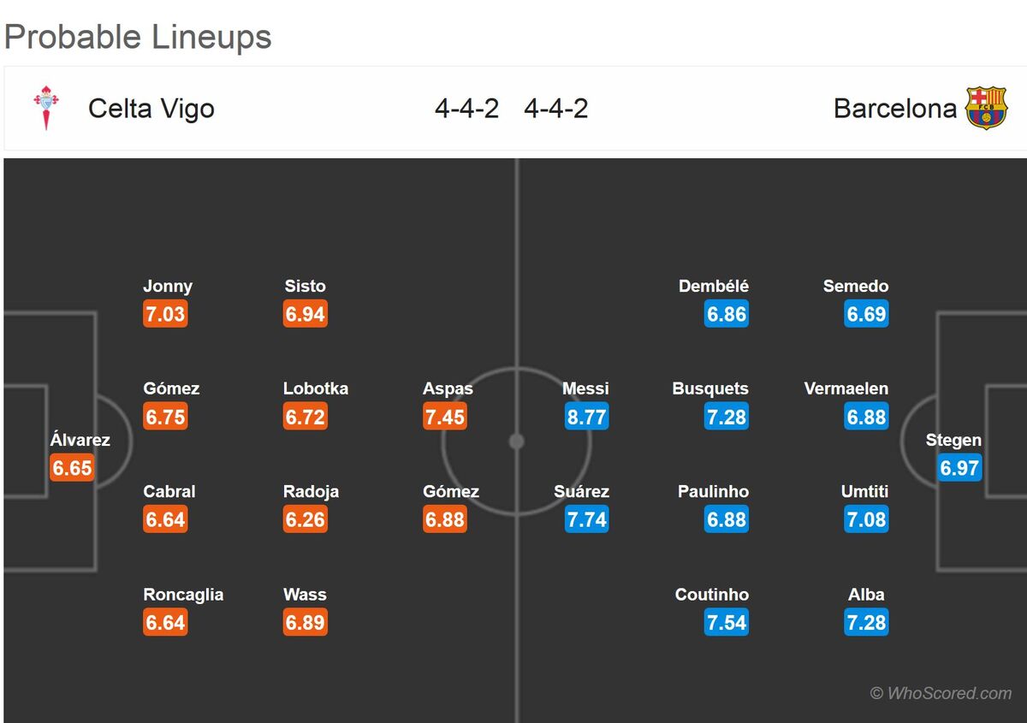Click the WhoScored.com watermark
Viewport: 1027px width, 723px height.
[x=941, y=693]
